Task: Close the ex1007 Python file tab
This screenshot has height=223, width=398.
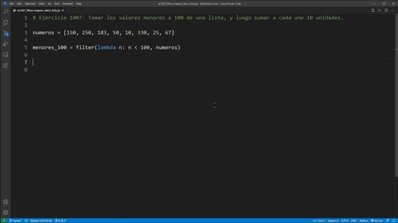Action: pyautogui.click(x=63, y=11)
